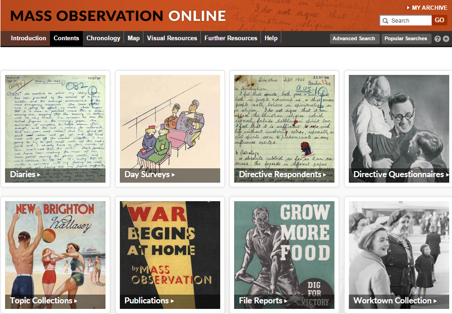This screenshot has width=452, height=314.
Task: Click the plus icon beside help
Action: [x=446, y=38]
